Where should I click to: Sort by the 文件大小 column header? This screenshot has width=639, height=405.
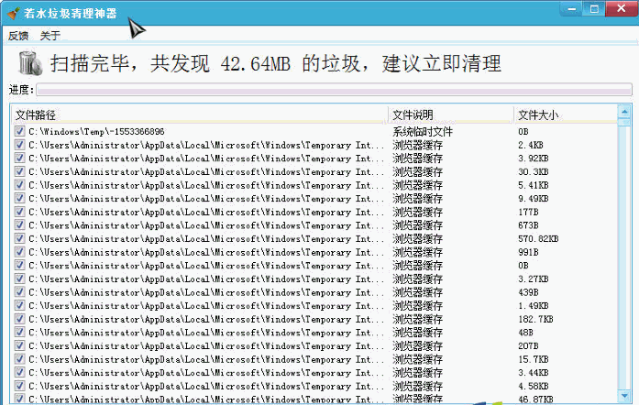pyautogui.click(x=566, y=115)
